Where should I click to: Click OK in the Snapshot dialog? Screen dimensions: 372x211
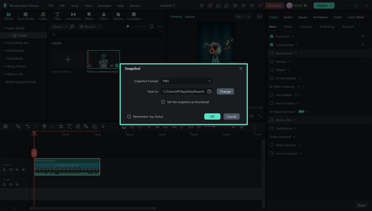212,117
